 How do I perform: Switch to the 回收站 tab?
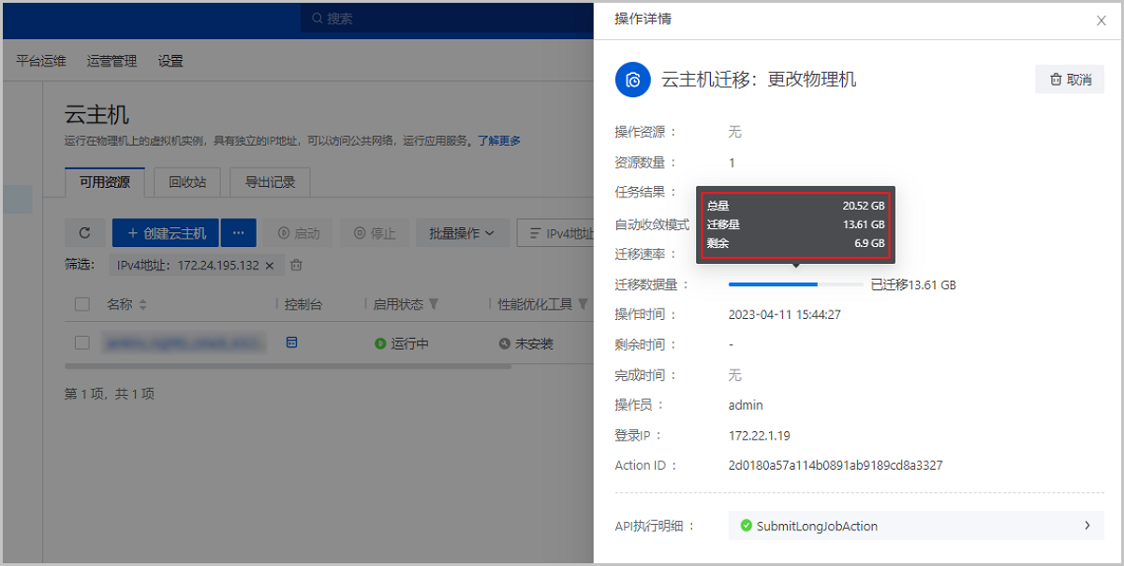click(x=187, y=182)
